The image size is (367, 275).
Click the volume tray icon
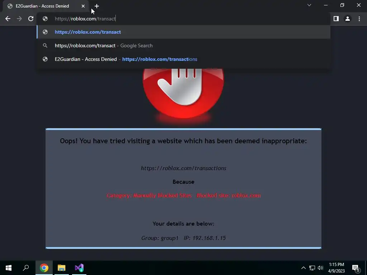pos(320,268)
